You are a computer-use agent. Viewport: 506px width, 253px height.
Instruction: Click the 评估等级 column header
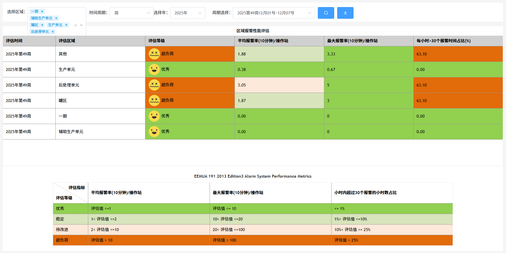click(x=190, y=41)
